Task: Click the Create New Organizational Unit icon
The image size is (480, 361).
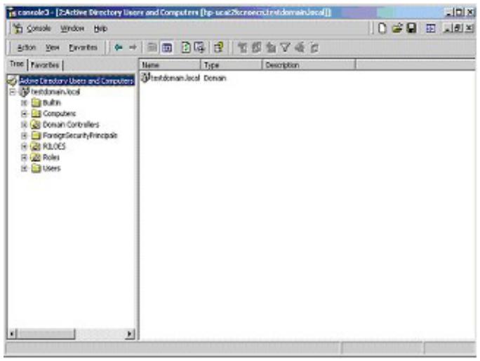Action: tap(271, 48)
